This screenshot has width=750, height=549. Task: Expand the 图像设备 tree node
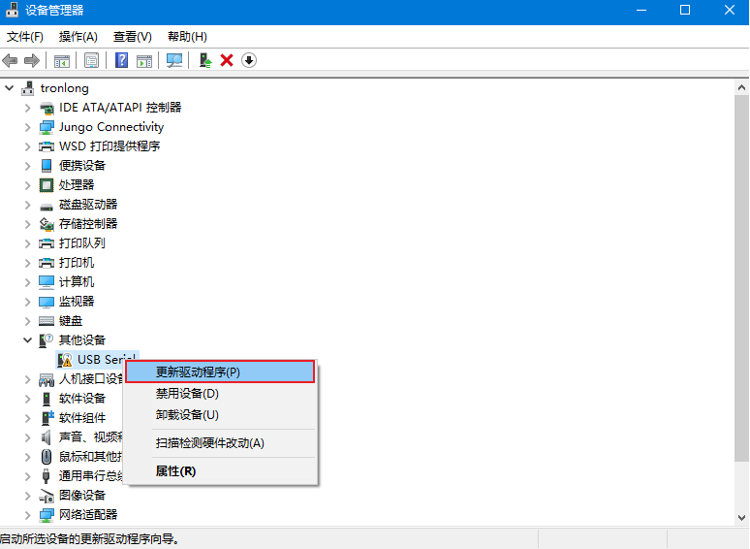point(28,496)
